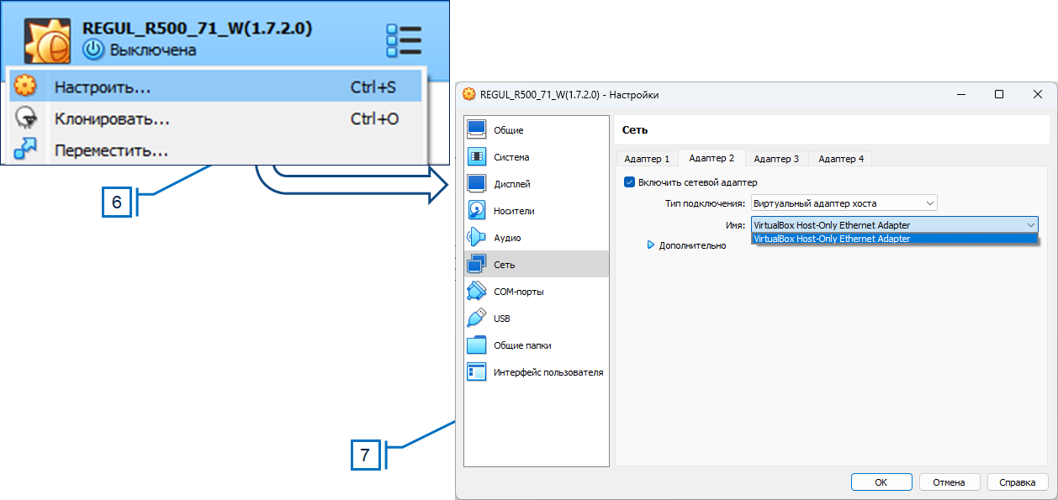Switch to the 'Адаптер 1' tab
The image size is (1058, 500).
click(x=647, y=159)
